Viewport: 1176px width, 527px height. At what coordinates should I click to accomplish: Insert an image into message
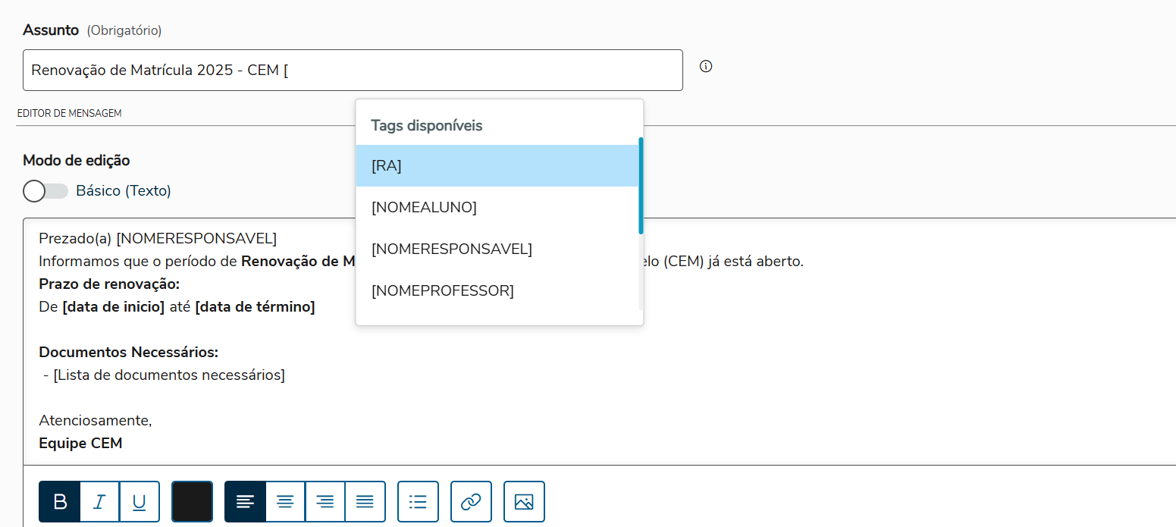point(524,502)
